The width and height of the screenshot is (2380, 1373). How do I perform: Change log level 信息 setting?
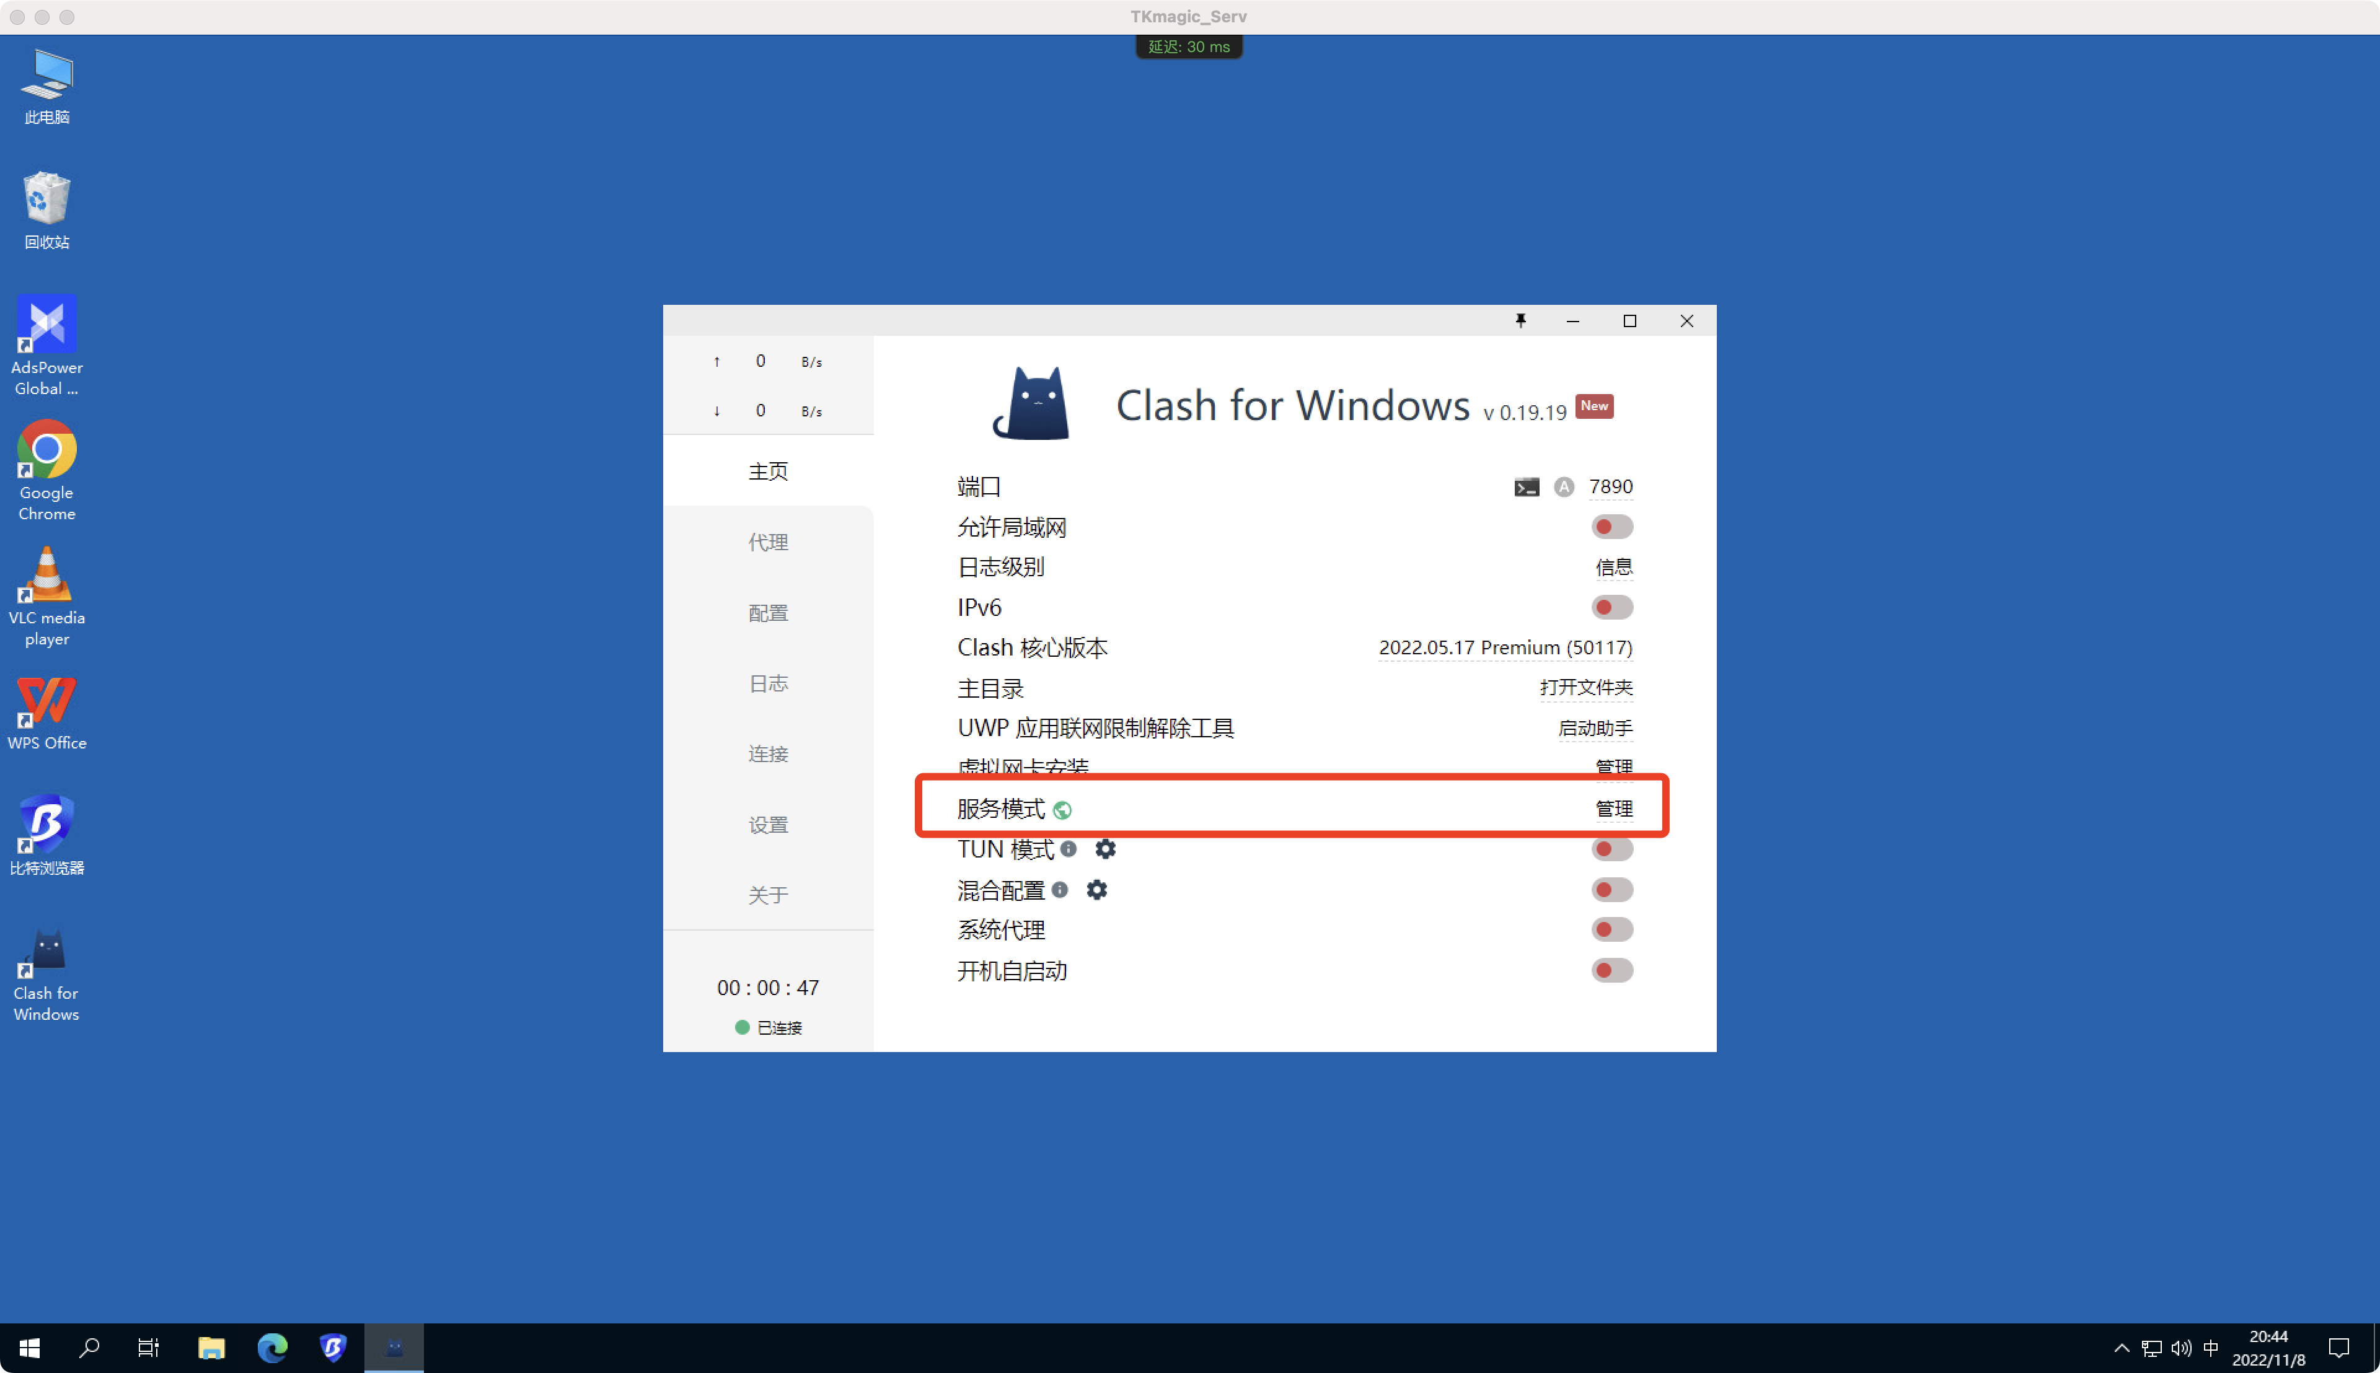point(1613,567)
